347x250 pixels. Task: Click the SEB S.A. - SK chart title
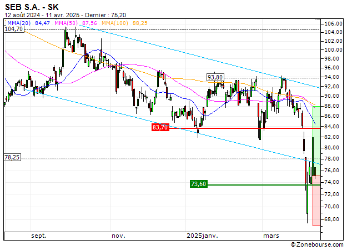32,7
